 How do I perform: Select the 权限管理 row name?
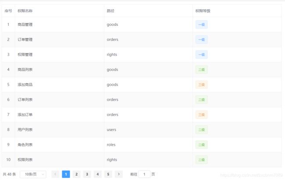pyautogui.click(x=25, y=54)
